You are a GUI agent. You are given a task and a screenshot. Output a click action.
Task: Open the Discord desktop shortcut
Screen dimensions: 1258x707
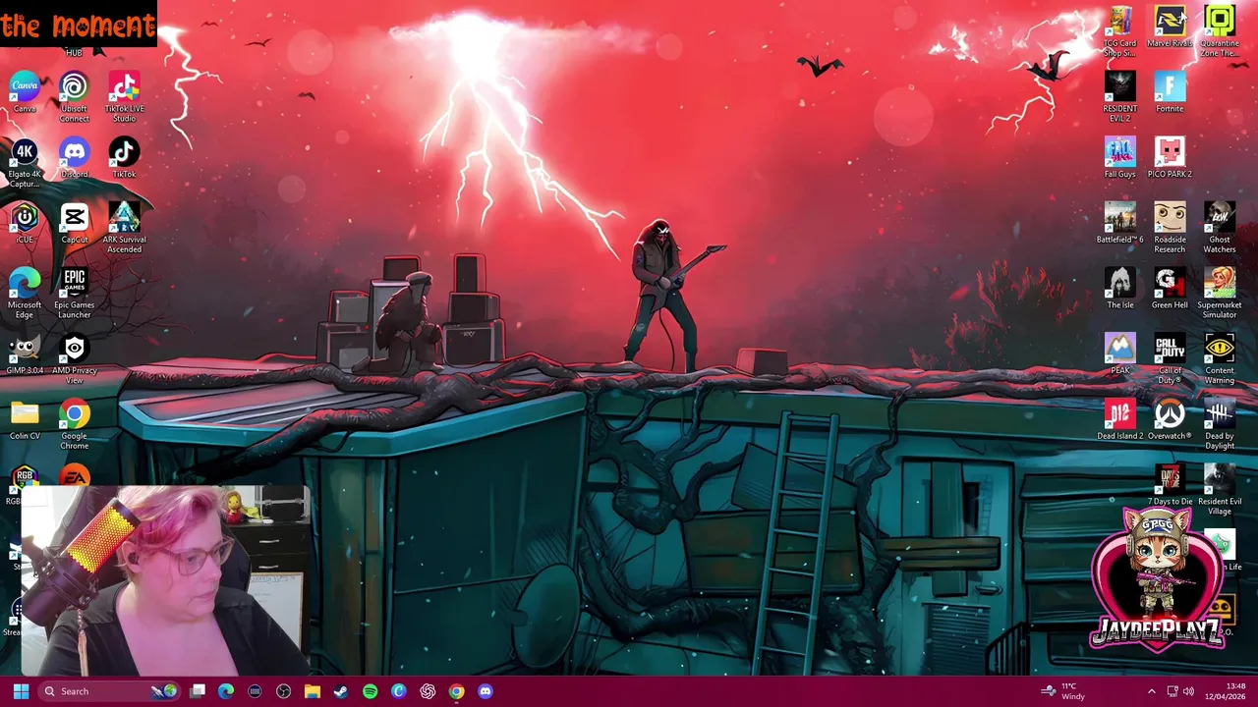(x=74, y=158)
